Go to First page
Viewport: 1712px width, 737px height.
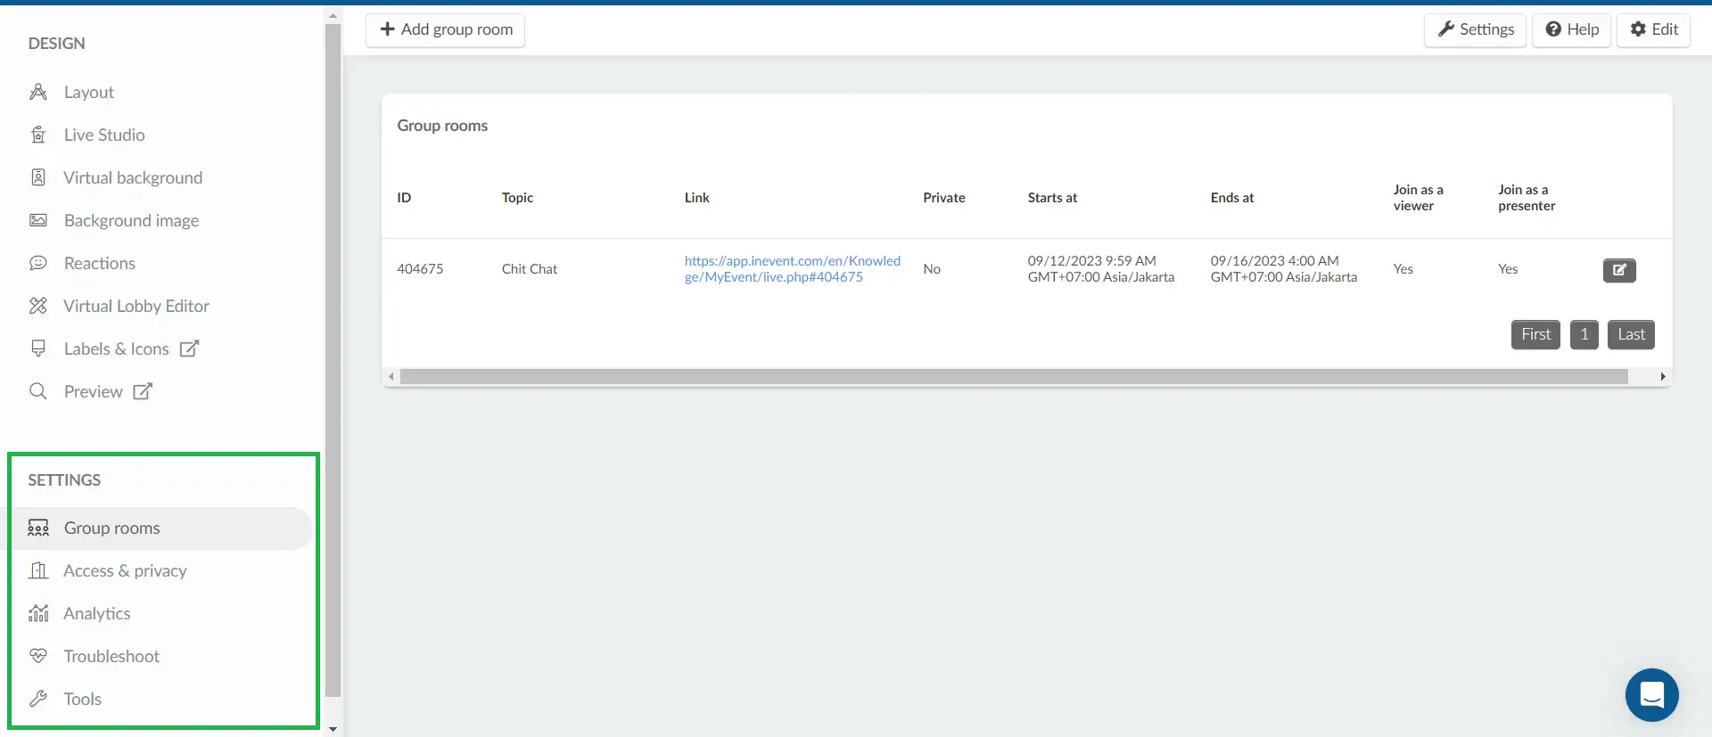[x=1535, y=334]
